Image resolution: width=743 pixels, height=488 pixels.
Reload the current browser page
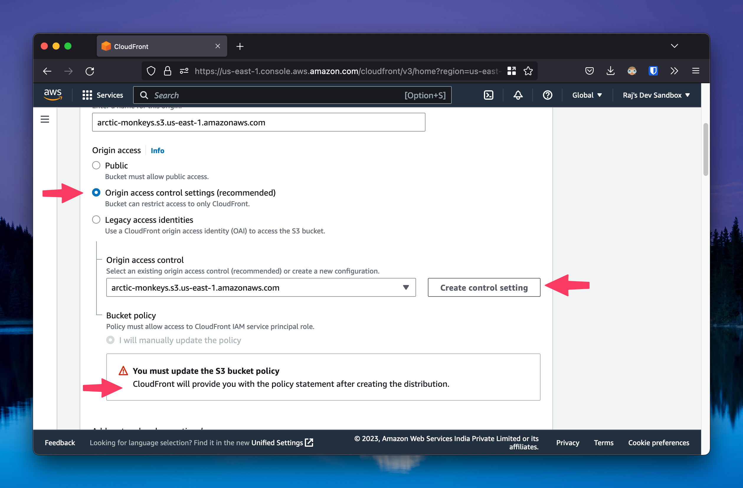click(90, 71)
